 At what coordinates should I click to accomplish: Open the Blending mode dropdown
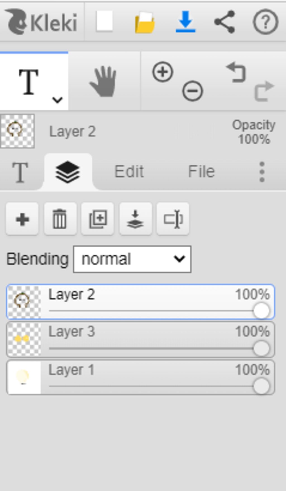coord(132,259)
